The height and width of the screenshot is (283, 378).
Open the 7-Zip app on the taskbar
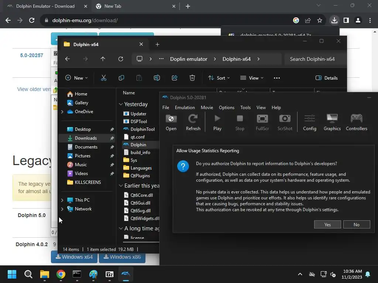[109, 274]
